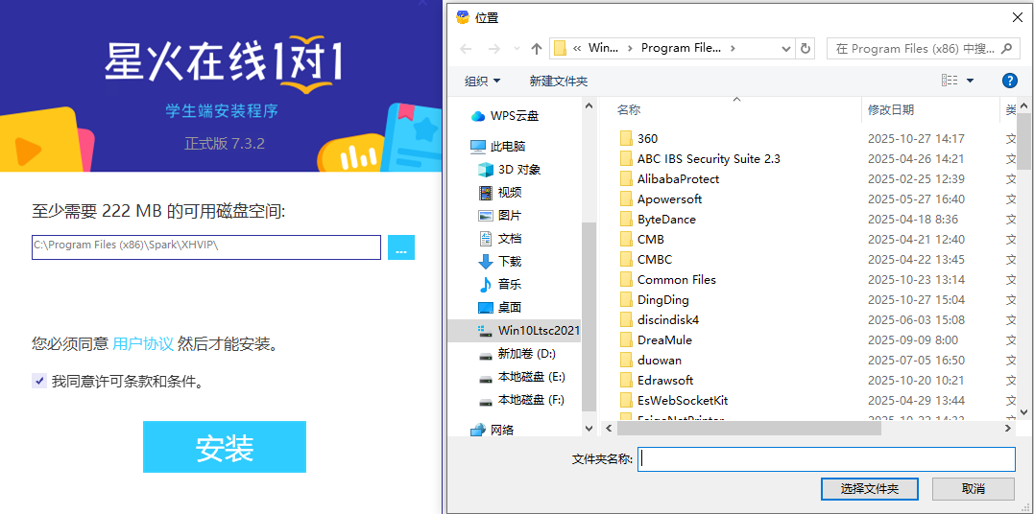The width and height of the screenshot is (1034, 514).
Task: Expand the address bar history dropdown
Action: (x=786, y=49)
